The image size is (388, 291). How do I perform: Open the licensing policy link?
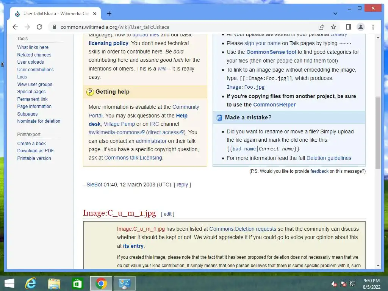pyautogui.click(x=108, y=43)
